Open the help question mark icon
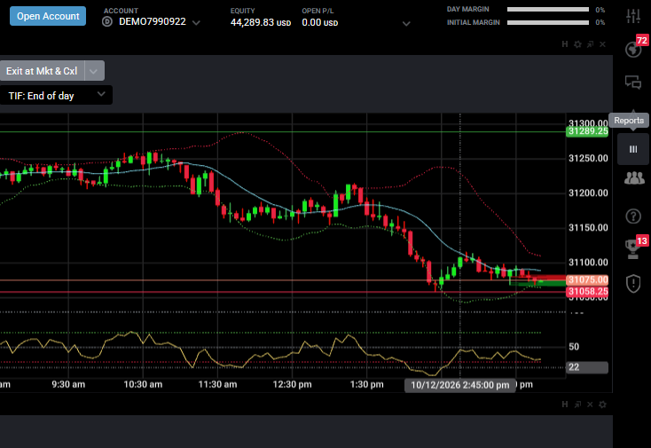Screen dimensions: 651x448 tap(633, 216)
